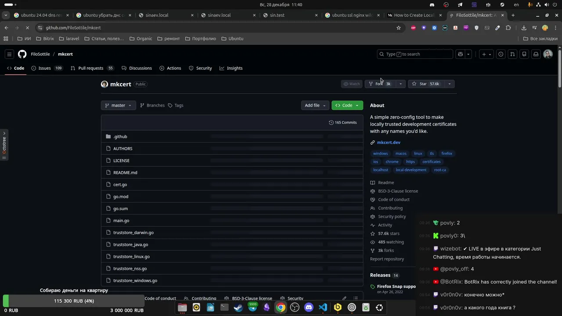Open README.md file
The image size is (562, 316).
[x=125, y=172]
